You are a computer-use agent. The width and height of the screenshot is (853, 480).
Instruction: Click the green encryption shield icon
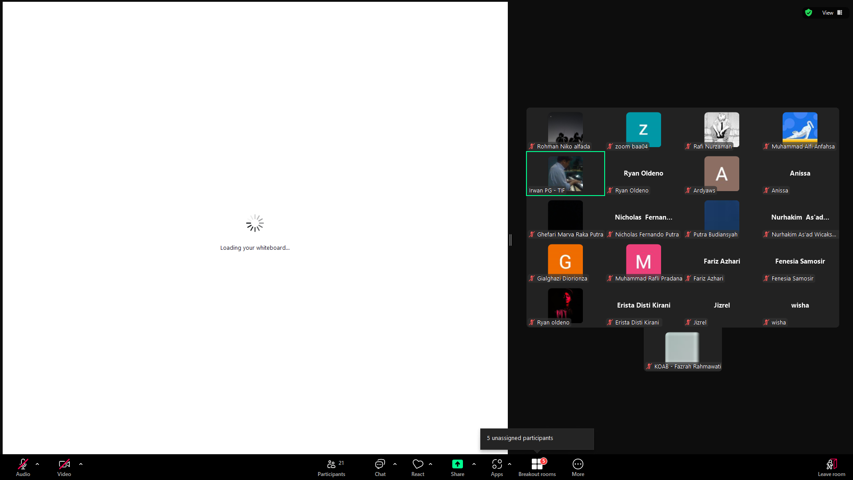[x=809, y=13]
